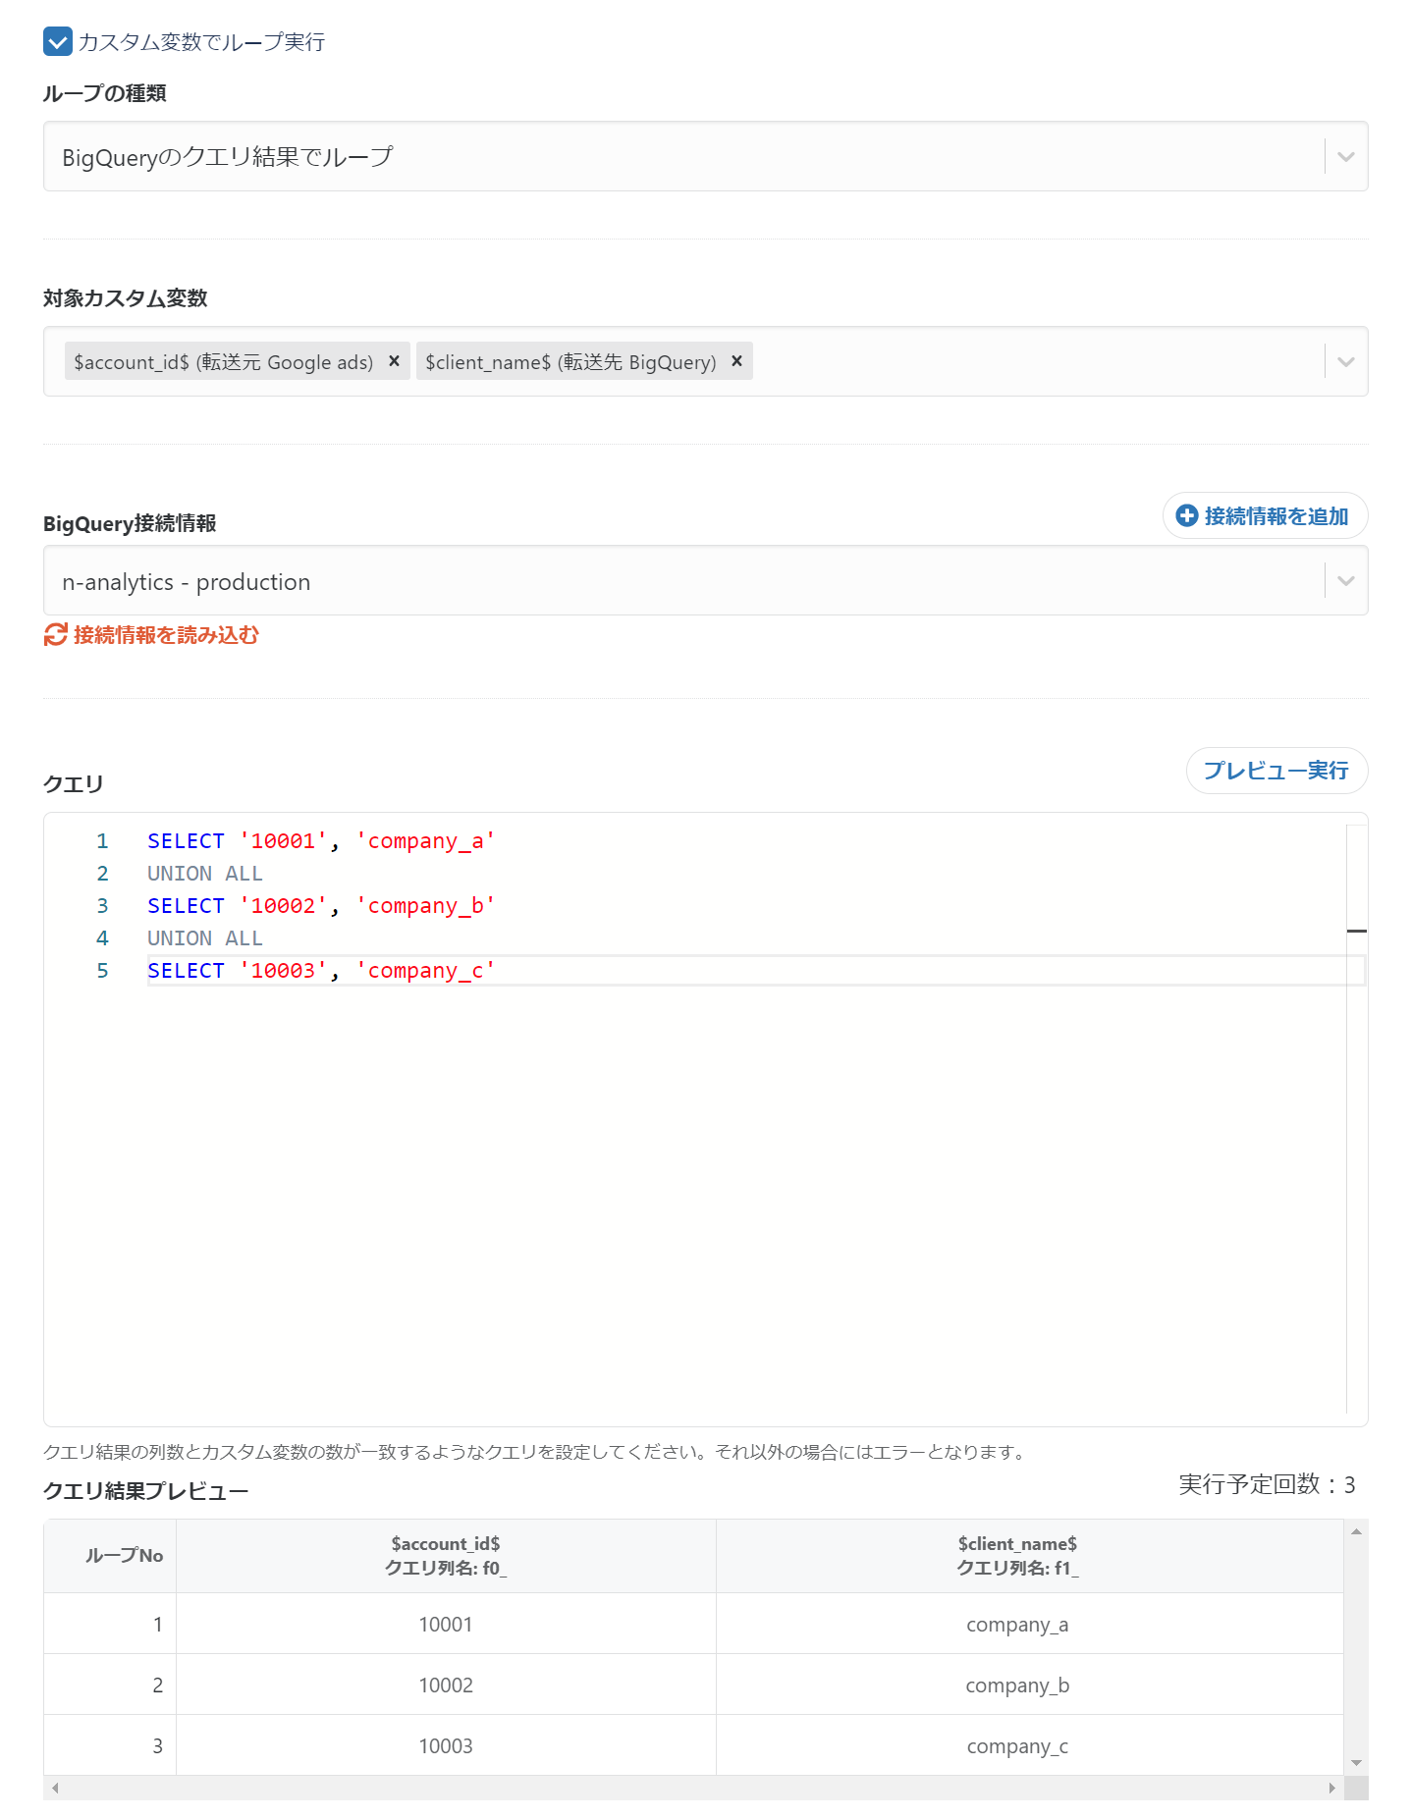1411x1819 pixels.
Task: Click the preview table scroll right arrow
Action: pos(1331,1788)
